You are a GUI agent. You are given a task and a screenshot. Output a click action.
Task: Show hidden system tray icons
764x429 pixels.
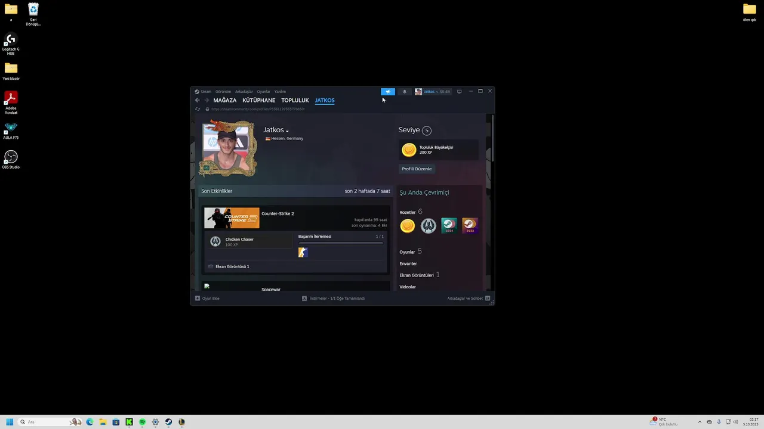tap(700, 422)
